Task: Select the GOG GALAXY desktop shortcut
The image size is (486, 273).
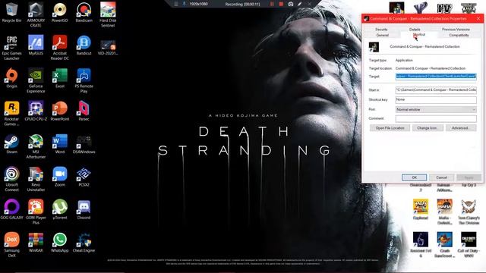Action: [x=12, y=209]
